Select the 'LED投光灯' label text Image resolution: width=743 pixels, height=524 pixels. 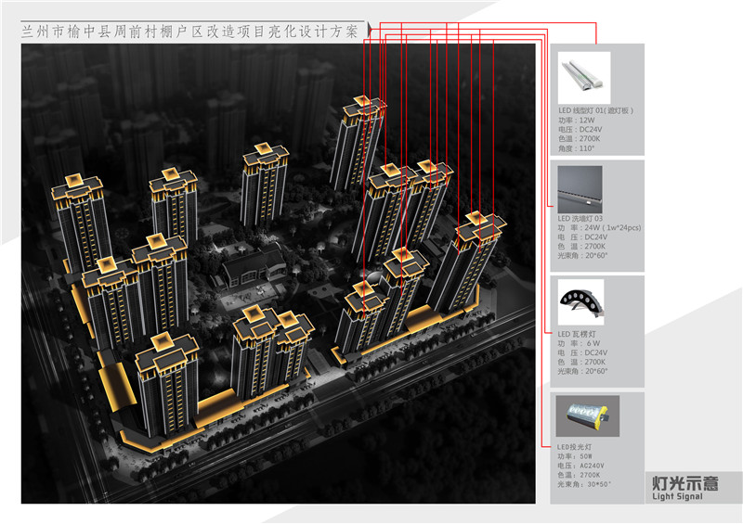[574, 446]
